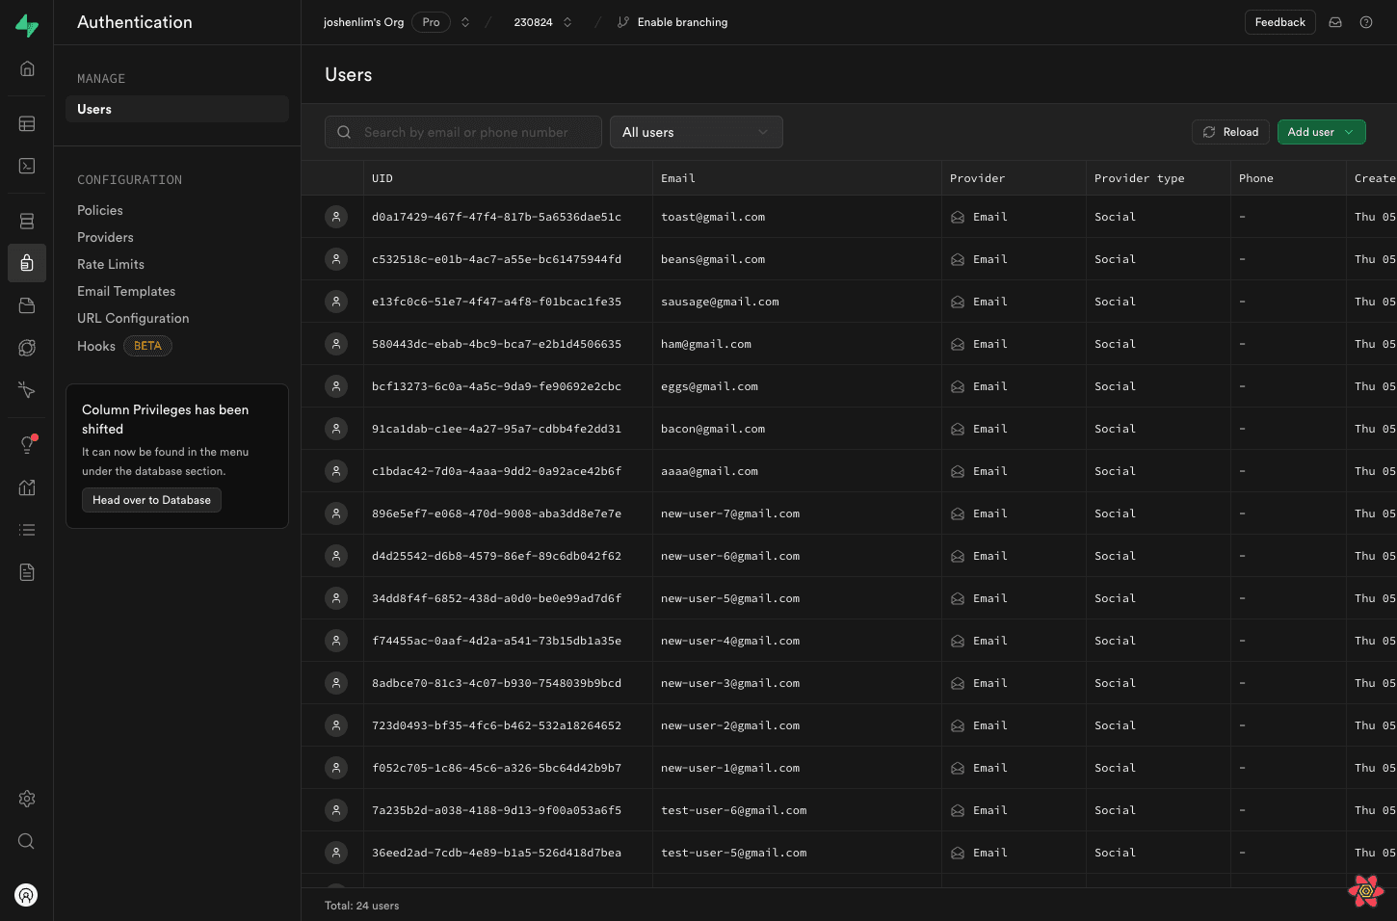This screenshot has width=1397, height=921.
Task: Open the SQL Editor sidebar icon
Action: tap(27, 166)
